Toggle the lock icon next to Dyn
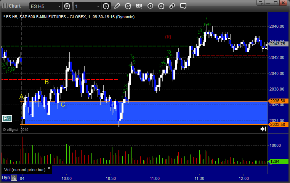Screen dimensions: 290x183 coord(14,178)
